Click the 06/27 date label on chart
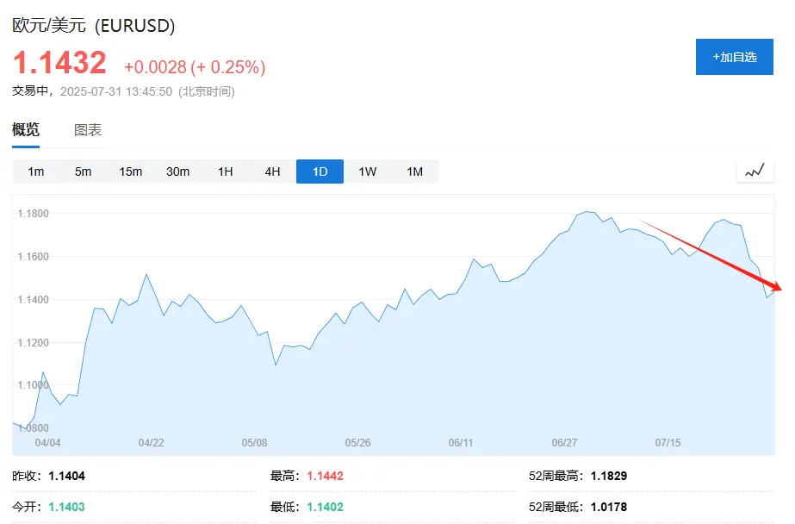 pyautogui.click(x=564, y=443)
